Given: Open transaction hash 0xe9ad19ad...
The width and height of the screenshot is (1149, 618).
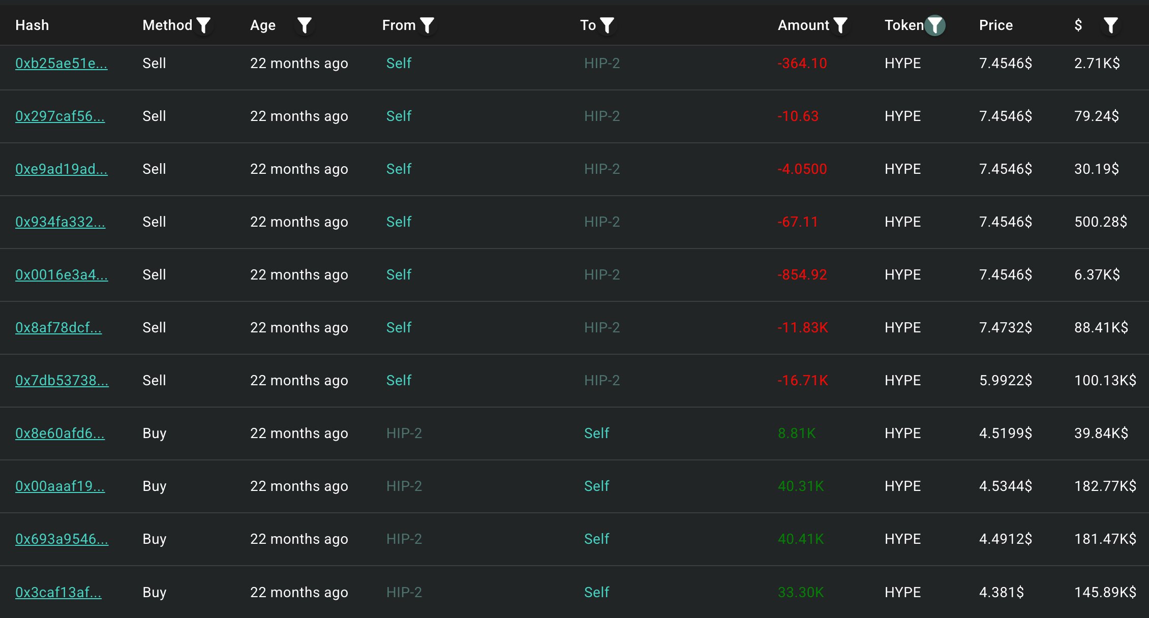Looking at the screenshot, I should point(62,169).
